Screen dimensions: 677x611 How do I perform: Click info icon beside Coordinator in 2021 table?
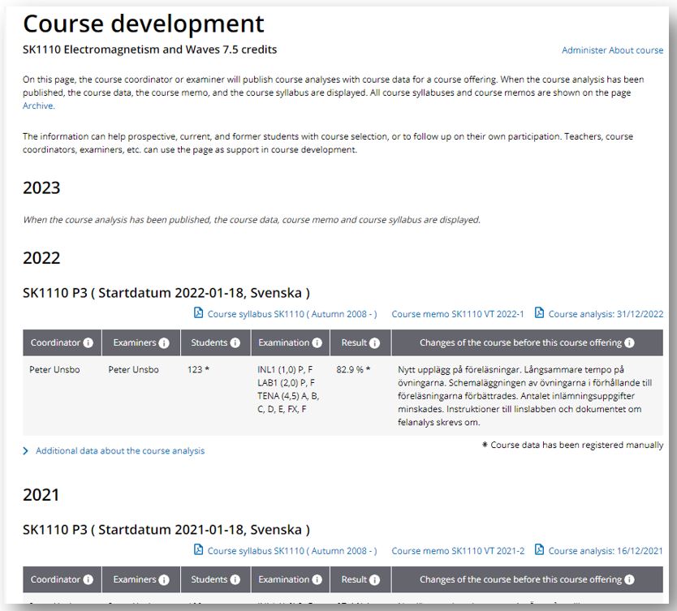(x=88, y=580)
